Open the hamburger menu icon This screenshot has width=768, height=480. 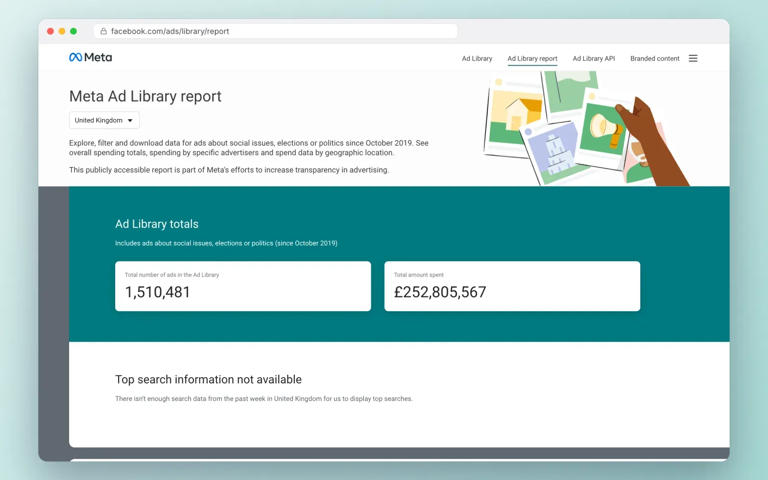(x=693, y=58)
